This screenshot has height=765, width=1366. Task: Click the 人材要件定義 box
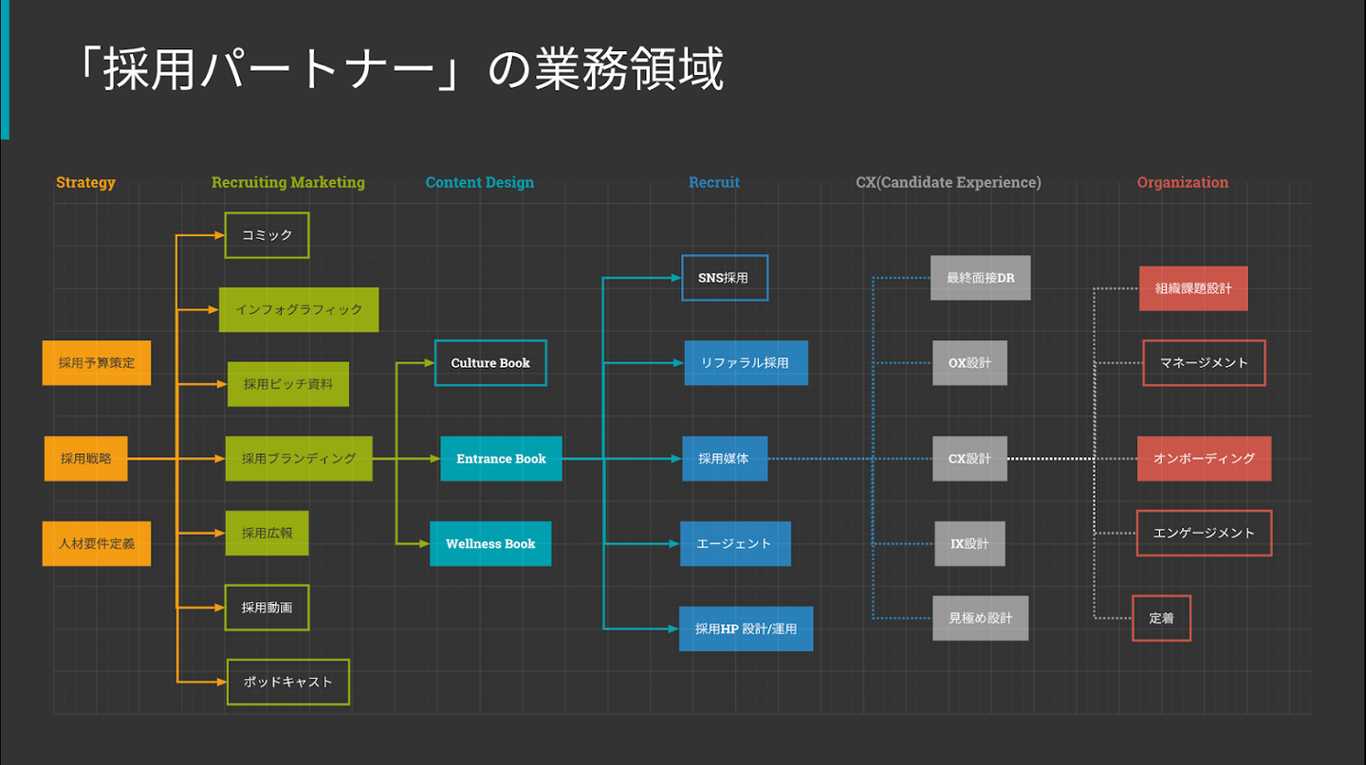click(97, 544)
